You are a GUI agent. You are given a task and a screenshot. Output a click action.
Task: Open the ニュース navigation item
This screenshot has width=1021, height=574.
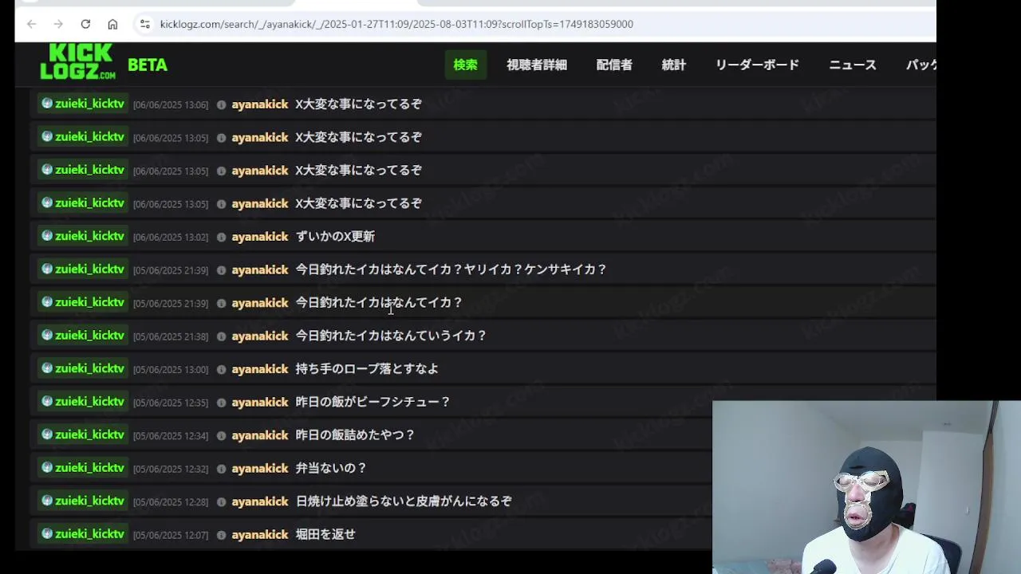click(853, 65)
